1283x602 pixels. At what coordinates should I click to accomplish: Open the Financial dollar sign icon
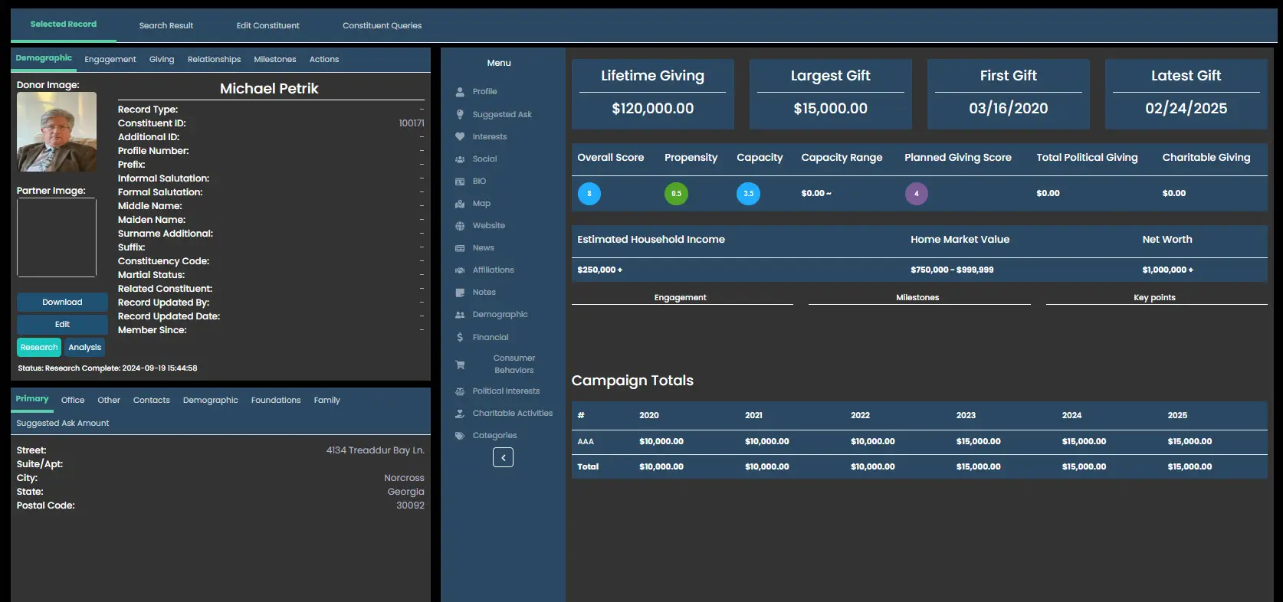[x=460, y=337]
